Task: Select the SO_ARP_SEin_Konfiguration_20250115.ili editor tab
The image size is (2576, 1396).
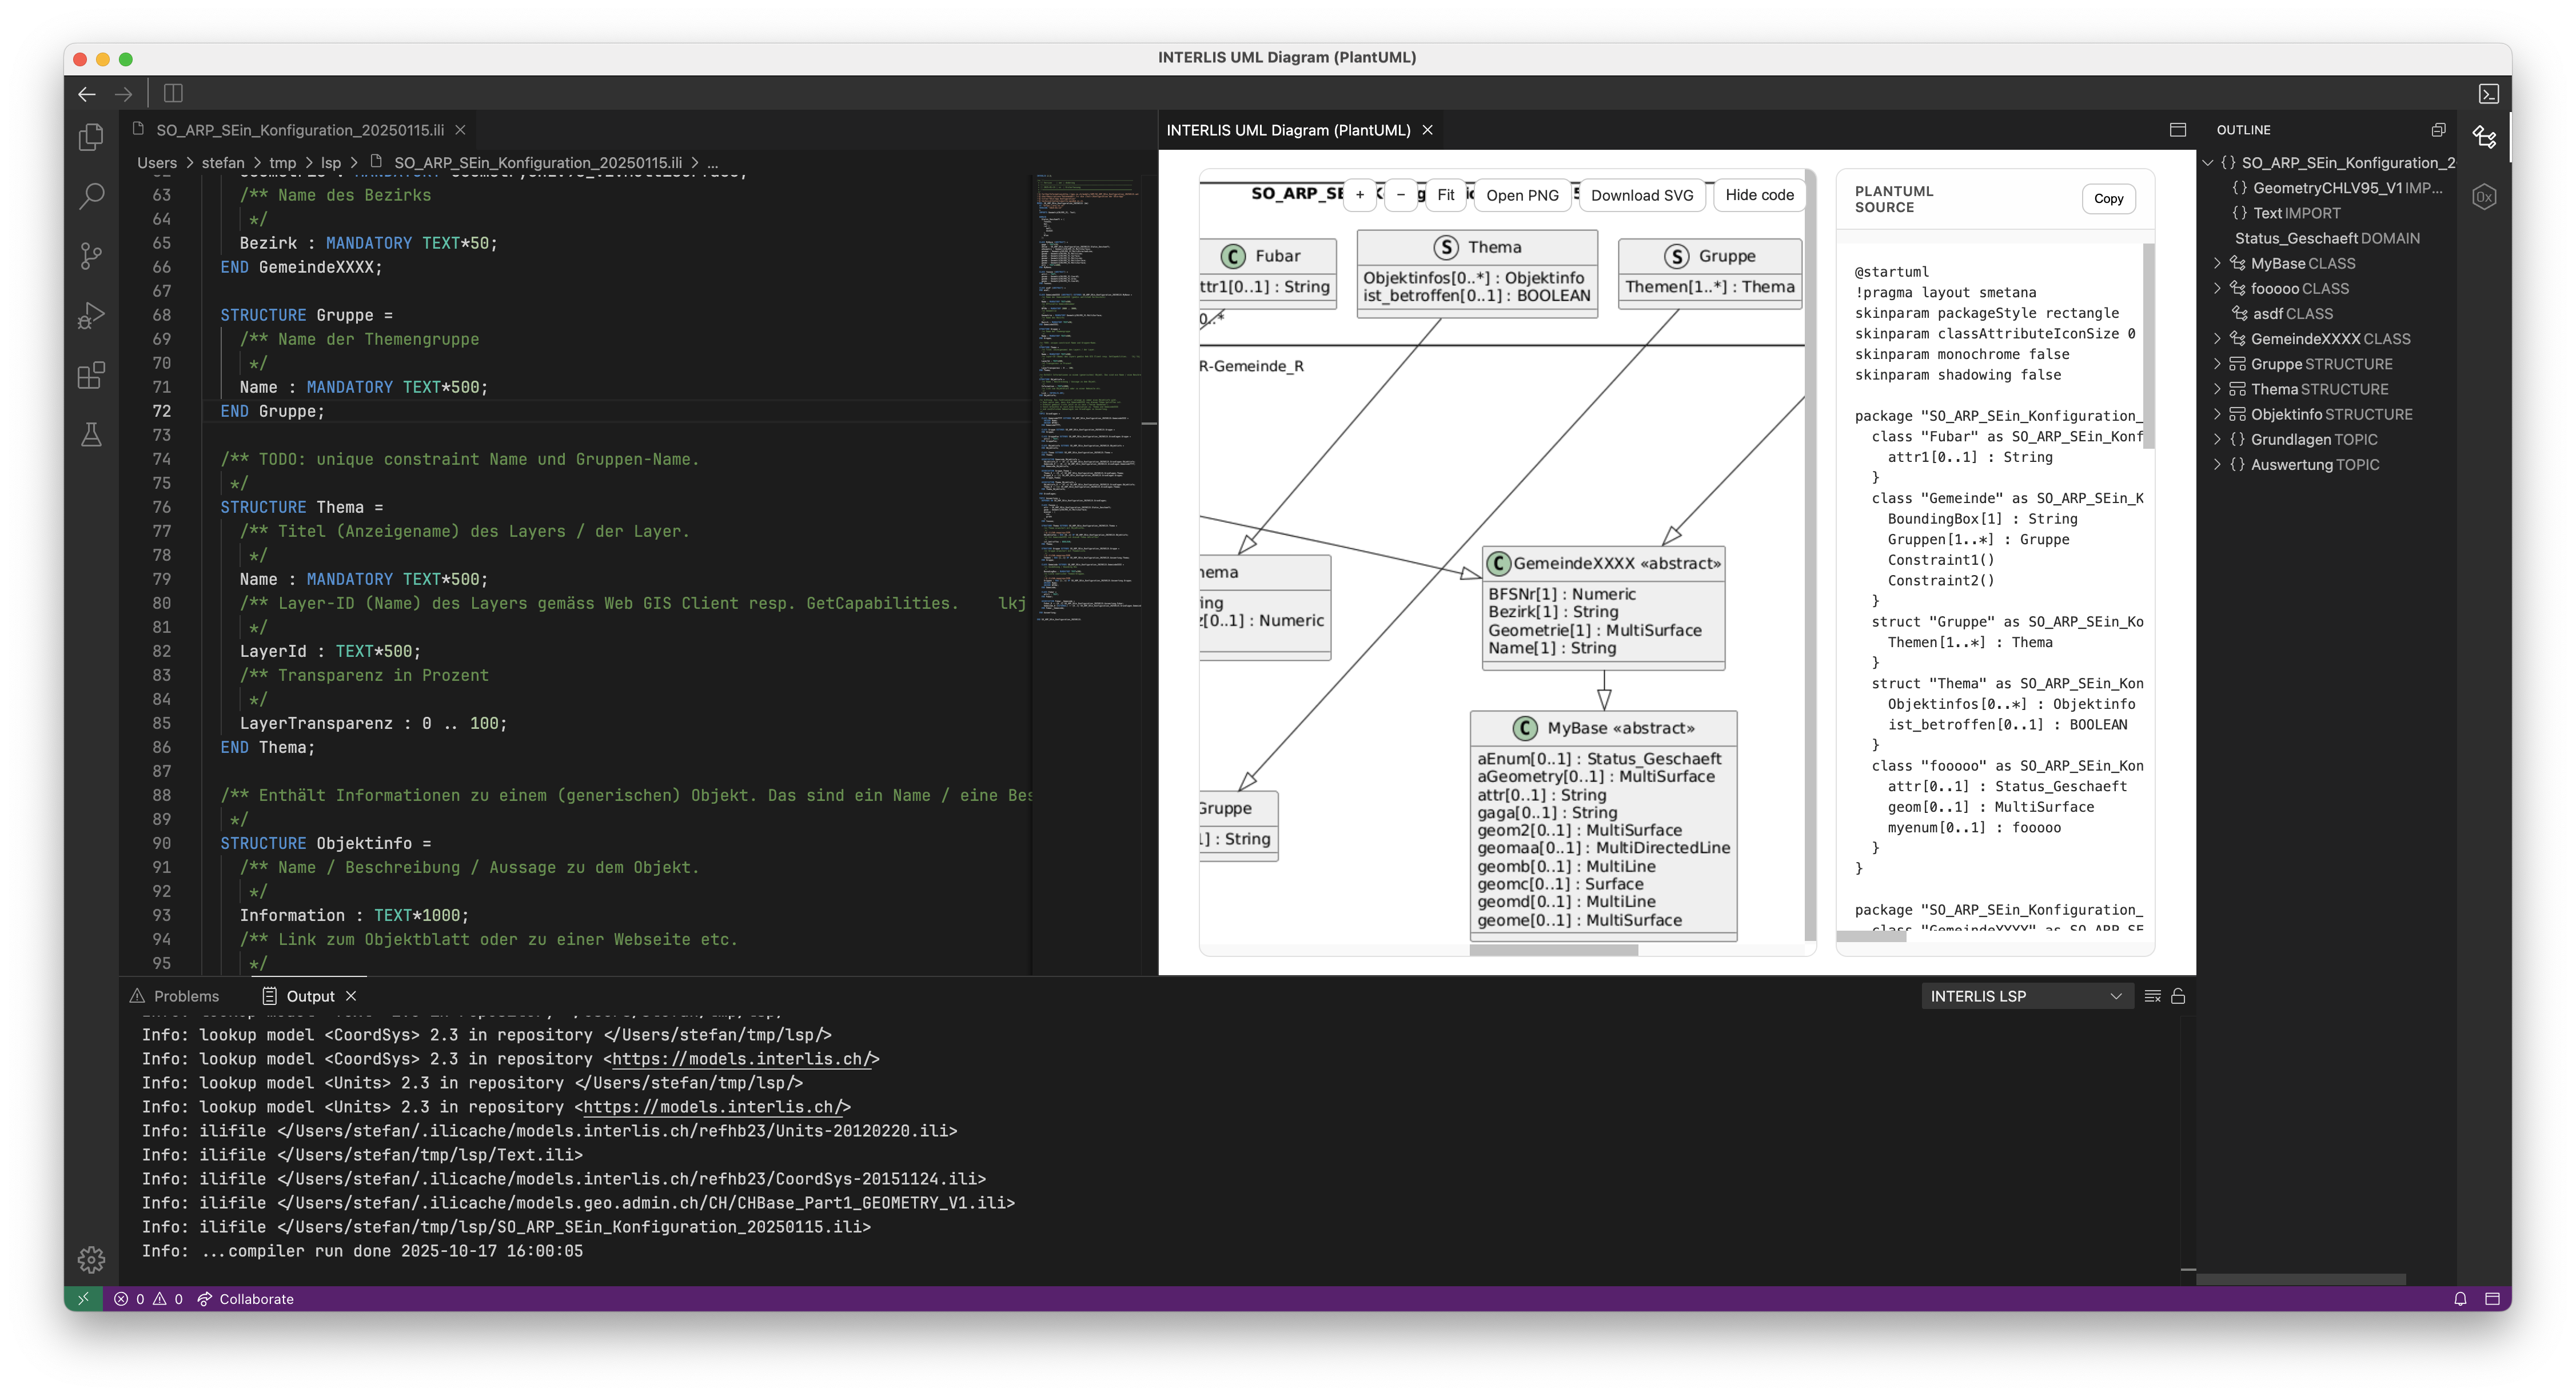Action: click(x=299, y=130)
